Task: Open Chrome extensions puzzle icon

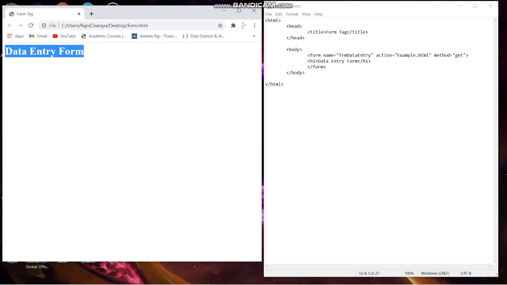Action: [x=233, y=25]
